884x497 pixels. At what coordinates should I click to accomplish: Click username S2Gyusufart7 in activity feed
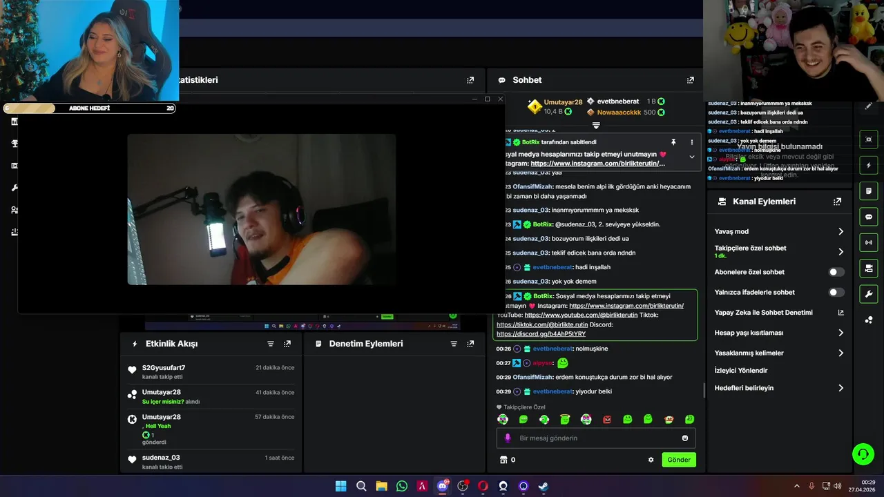click(x=164, y=368)
